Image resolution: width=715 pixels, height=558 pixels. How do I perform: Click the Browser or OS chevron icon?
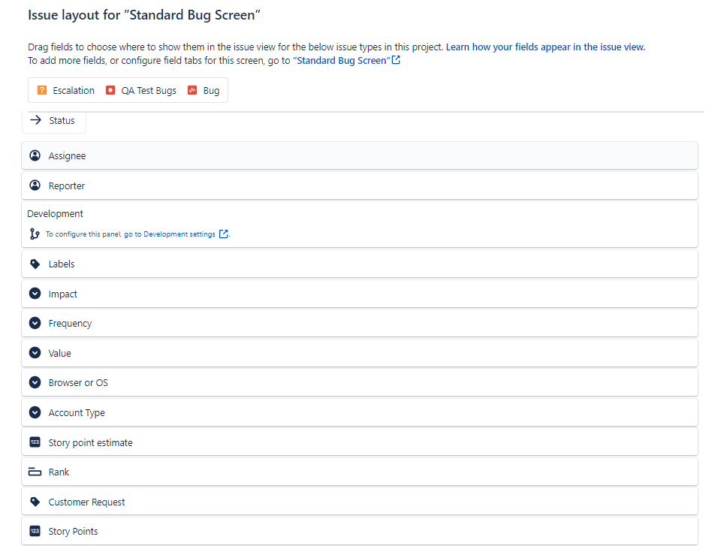click(x=35, y=383)
